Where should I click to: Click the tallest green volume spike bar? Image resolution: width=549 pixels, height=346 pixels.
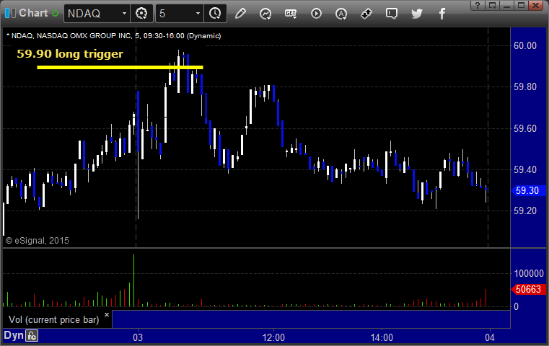133,280
